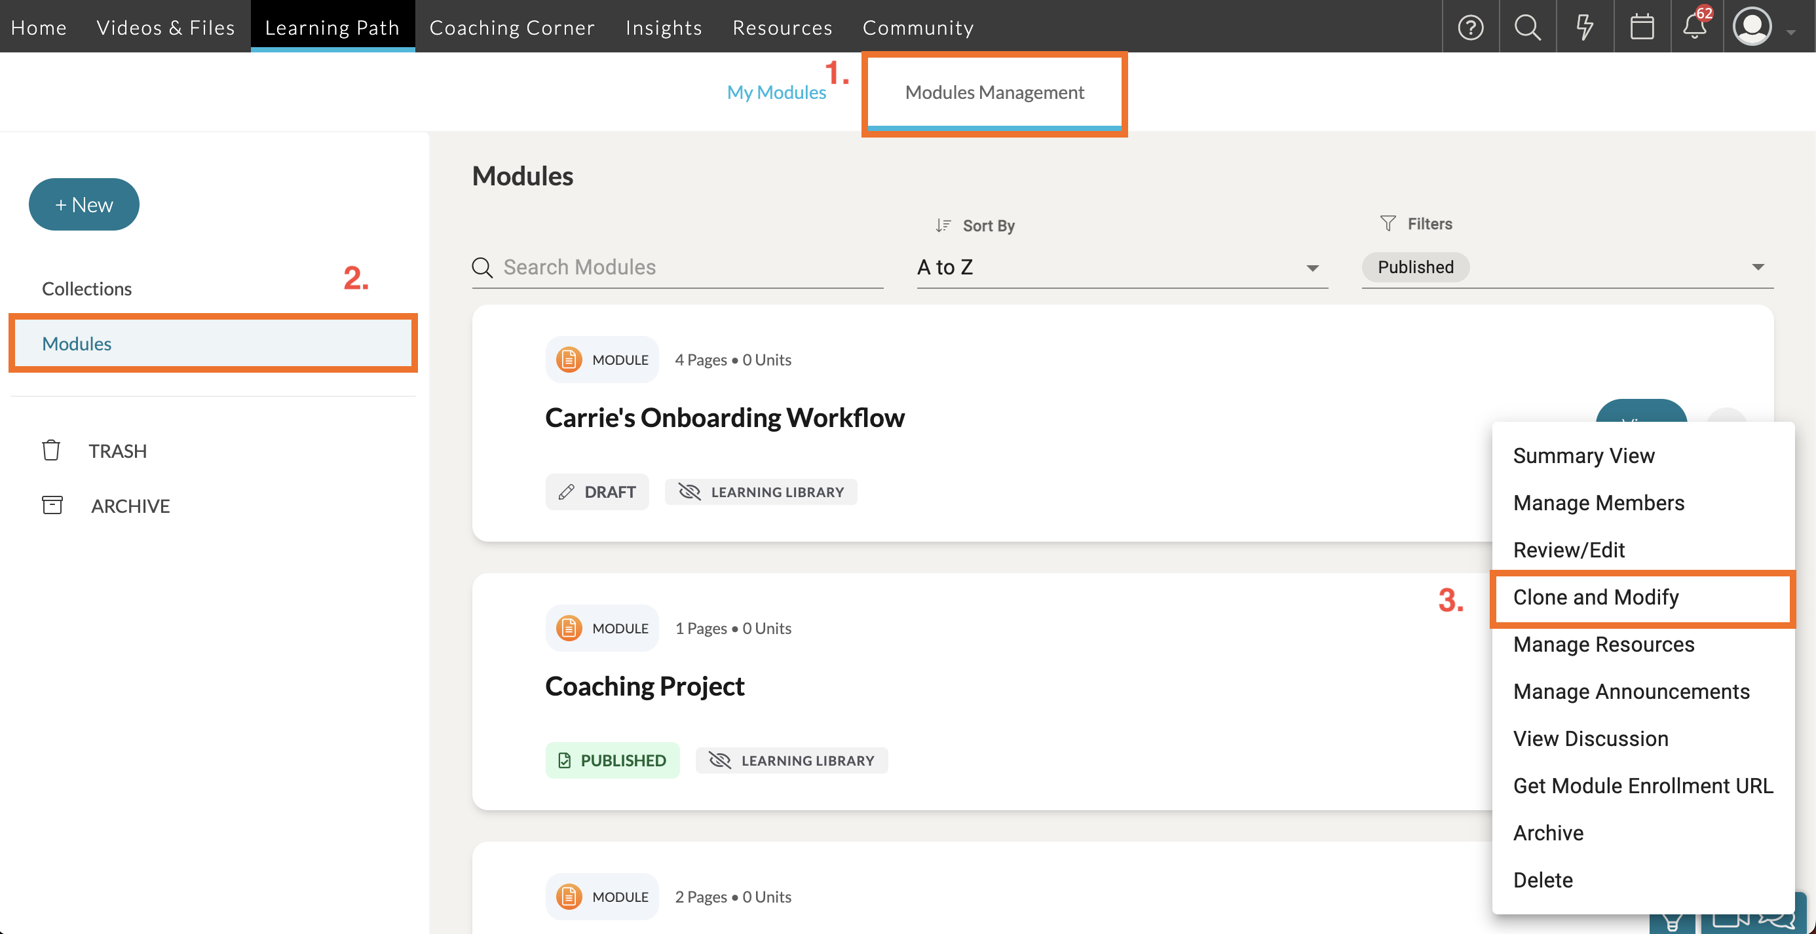Select Clone and Modify from menu
Viewport: 1816px width, 934px height.
(x=1596, y=597)
